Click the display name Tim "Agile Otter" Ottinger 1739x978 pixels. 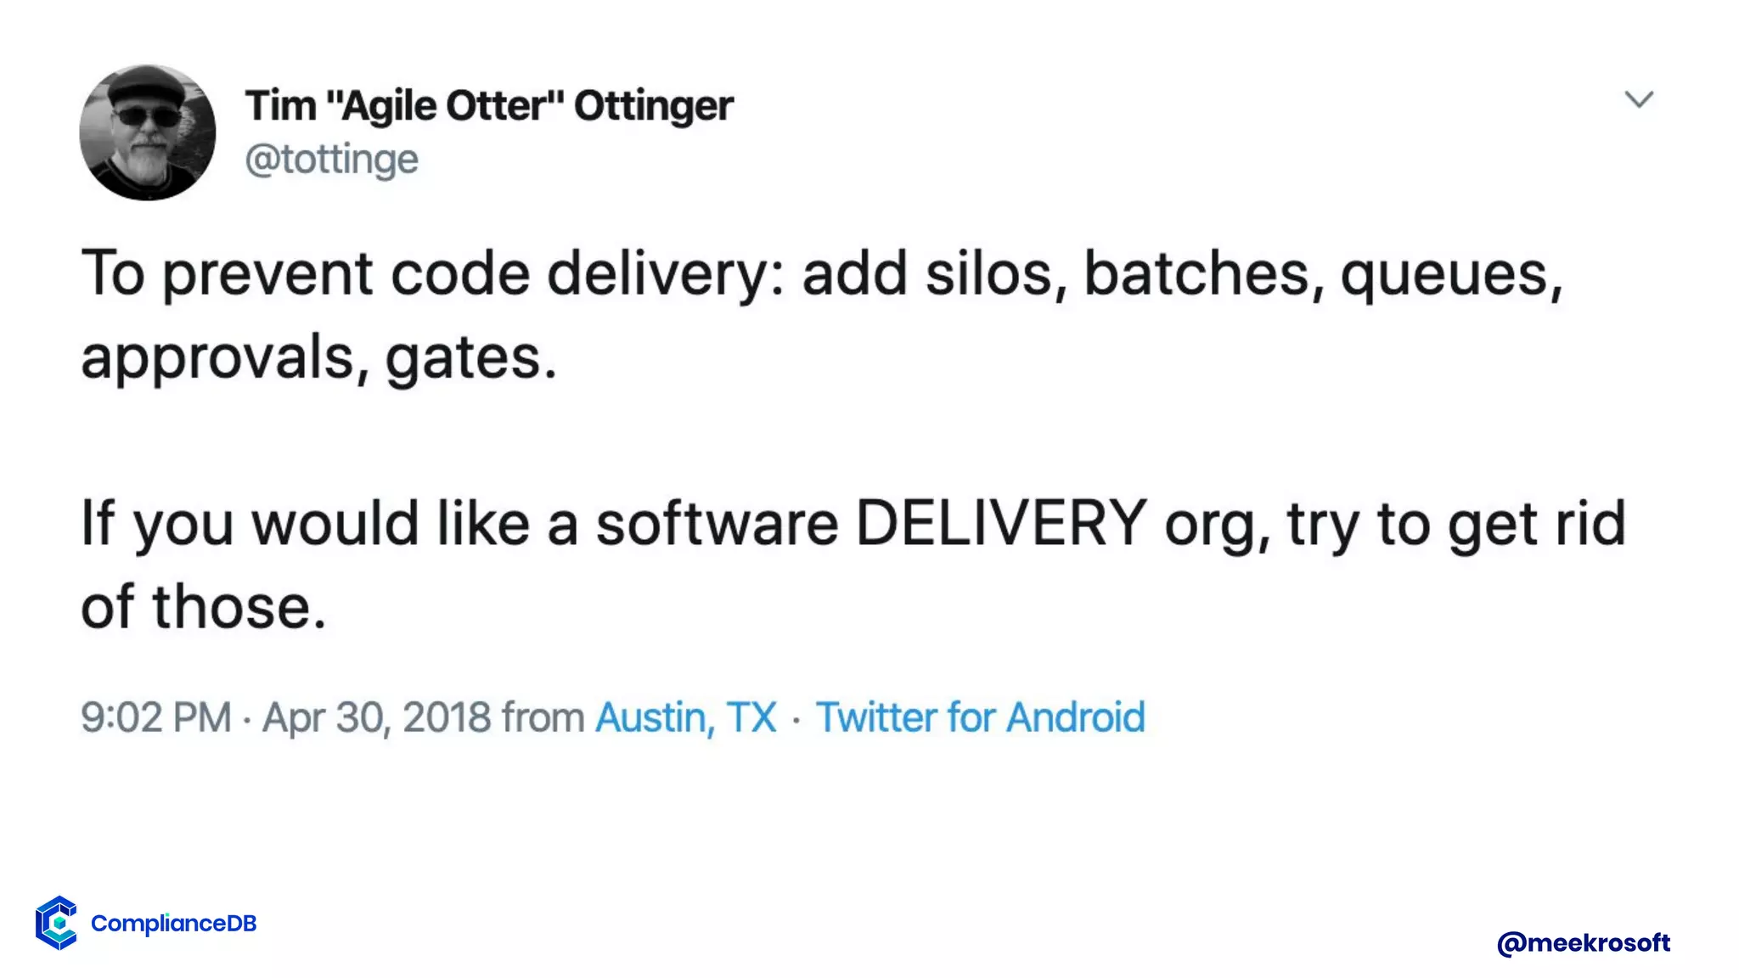tap(488, 106)
